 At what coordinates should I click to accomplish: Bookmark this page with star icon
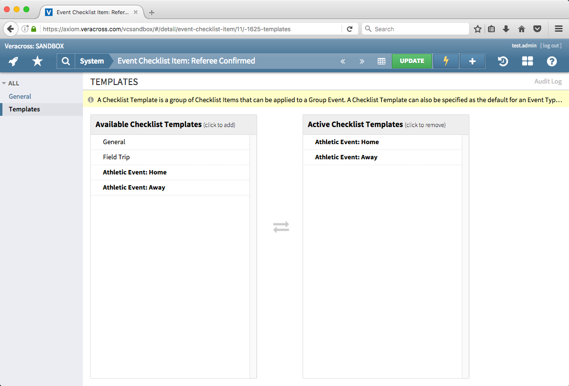click(x=478, y=29)
